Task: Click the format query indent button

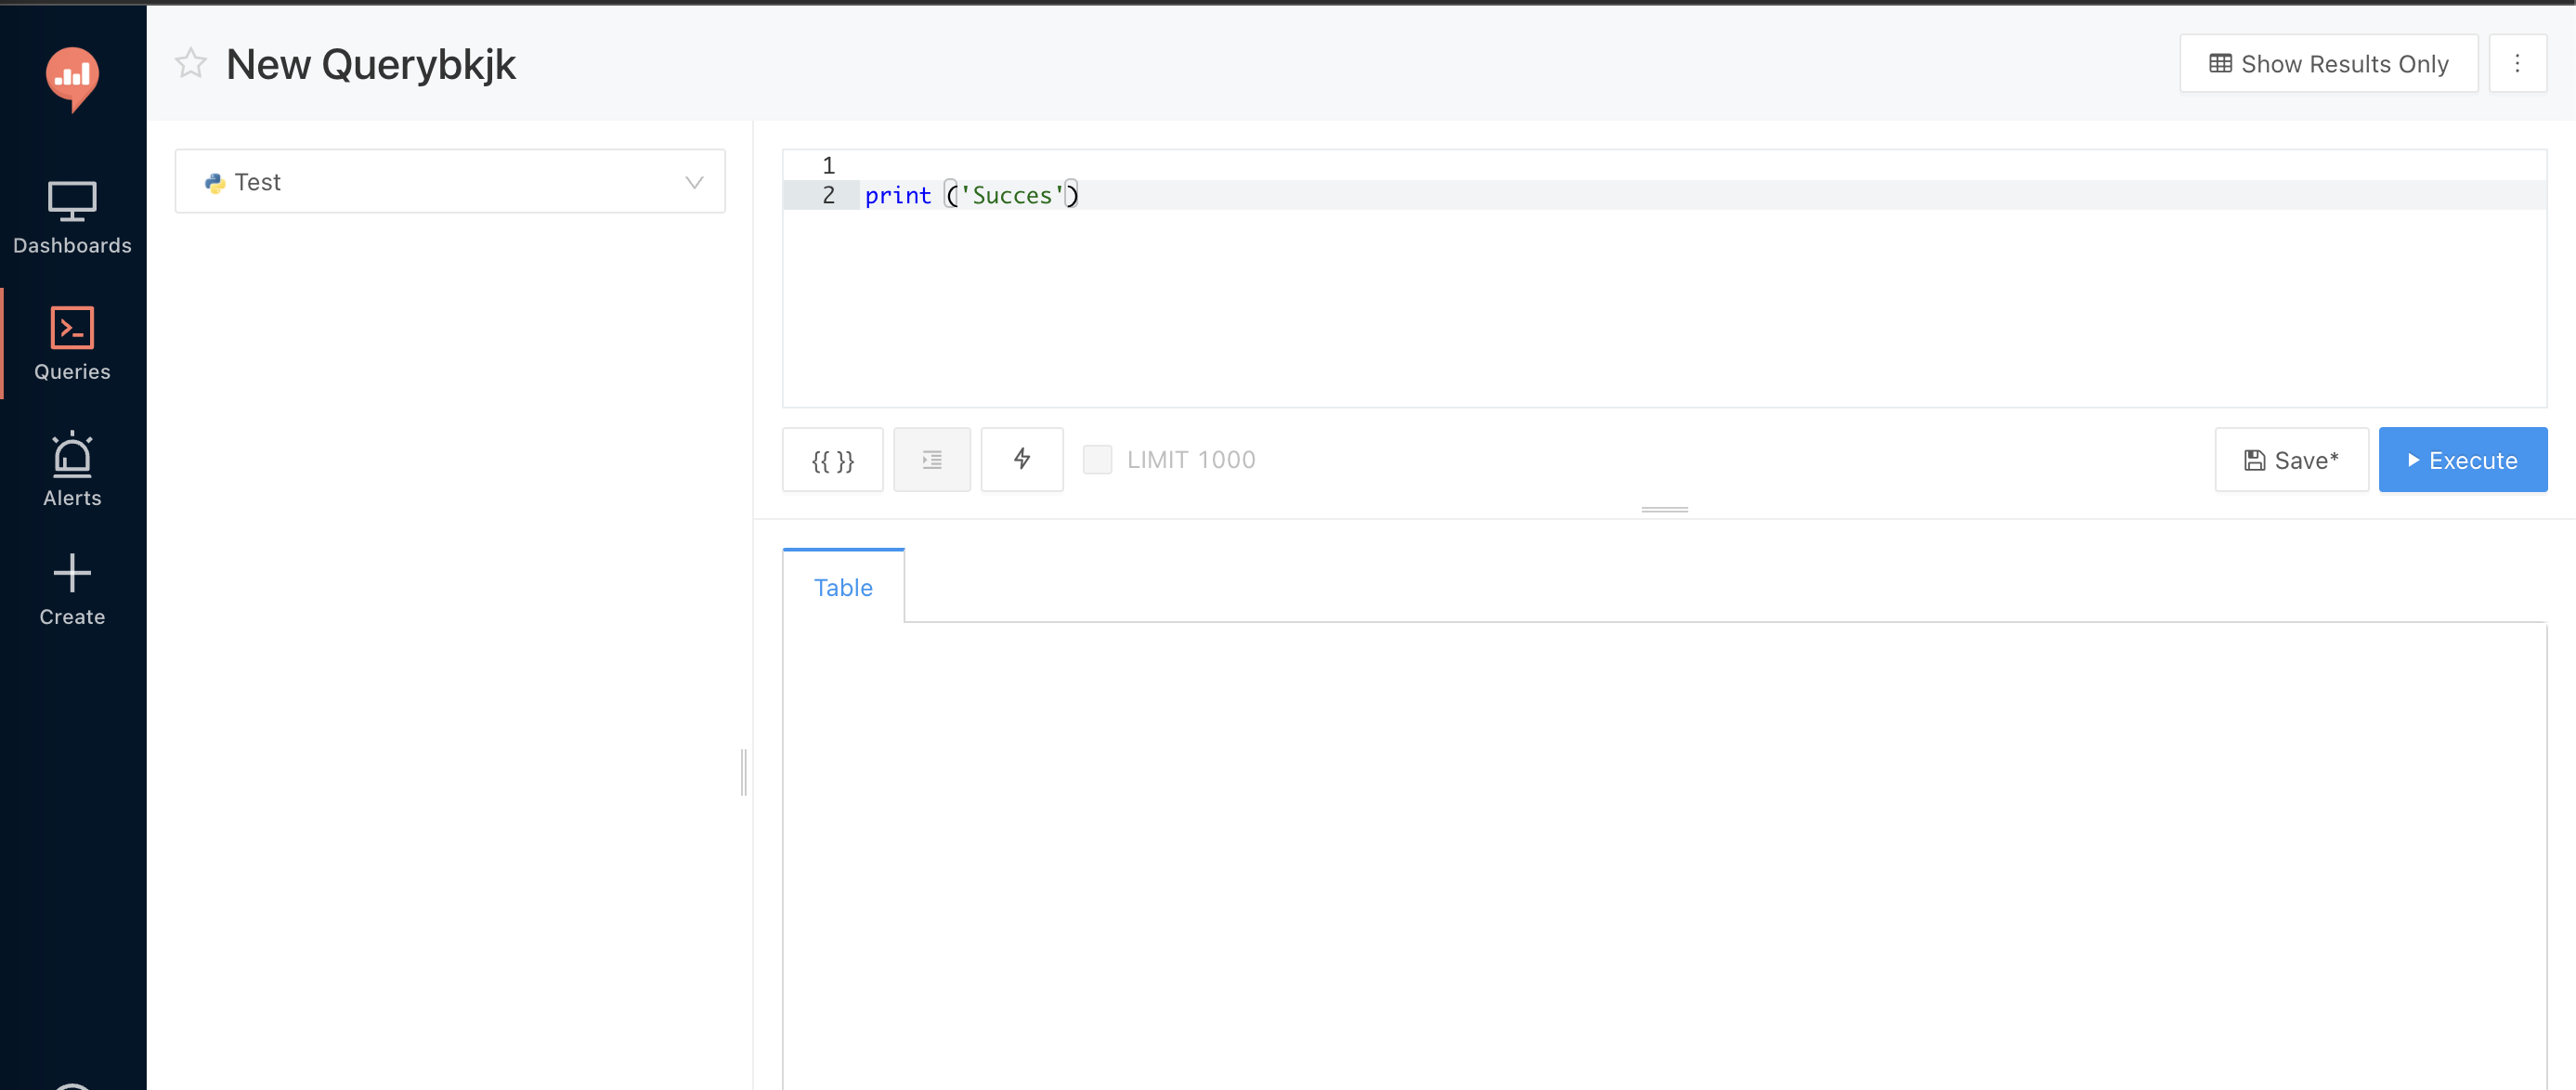Action: 931,460
